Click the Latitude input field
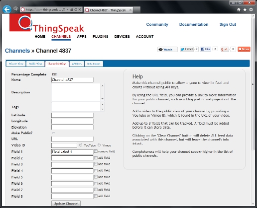Image resolution: width=257 pixels, height=208 pixels. 72,115
